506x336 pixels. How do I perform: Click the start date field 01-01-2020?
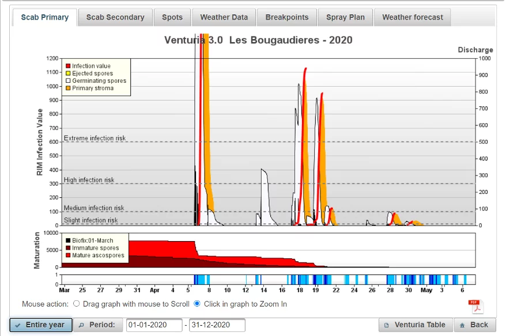(154, 325)
